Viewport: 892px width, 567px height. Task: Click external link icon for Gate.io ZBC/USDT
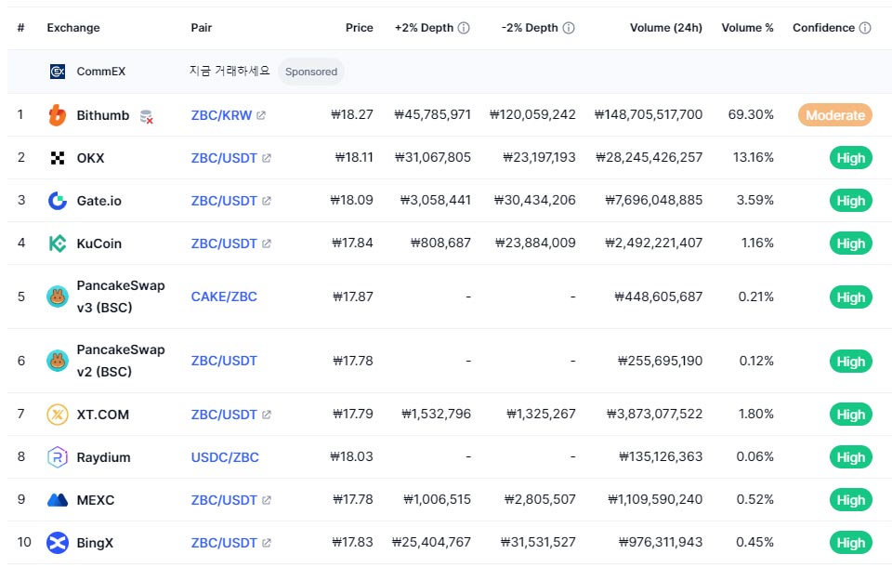(267, 201)
